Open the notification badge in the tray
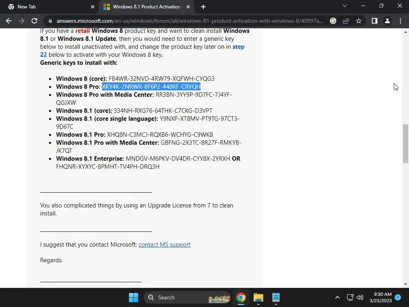 pyautogui.click(x=398, y=297)
